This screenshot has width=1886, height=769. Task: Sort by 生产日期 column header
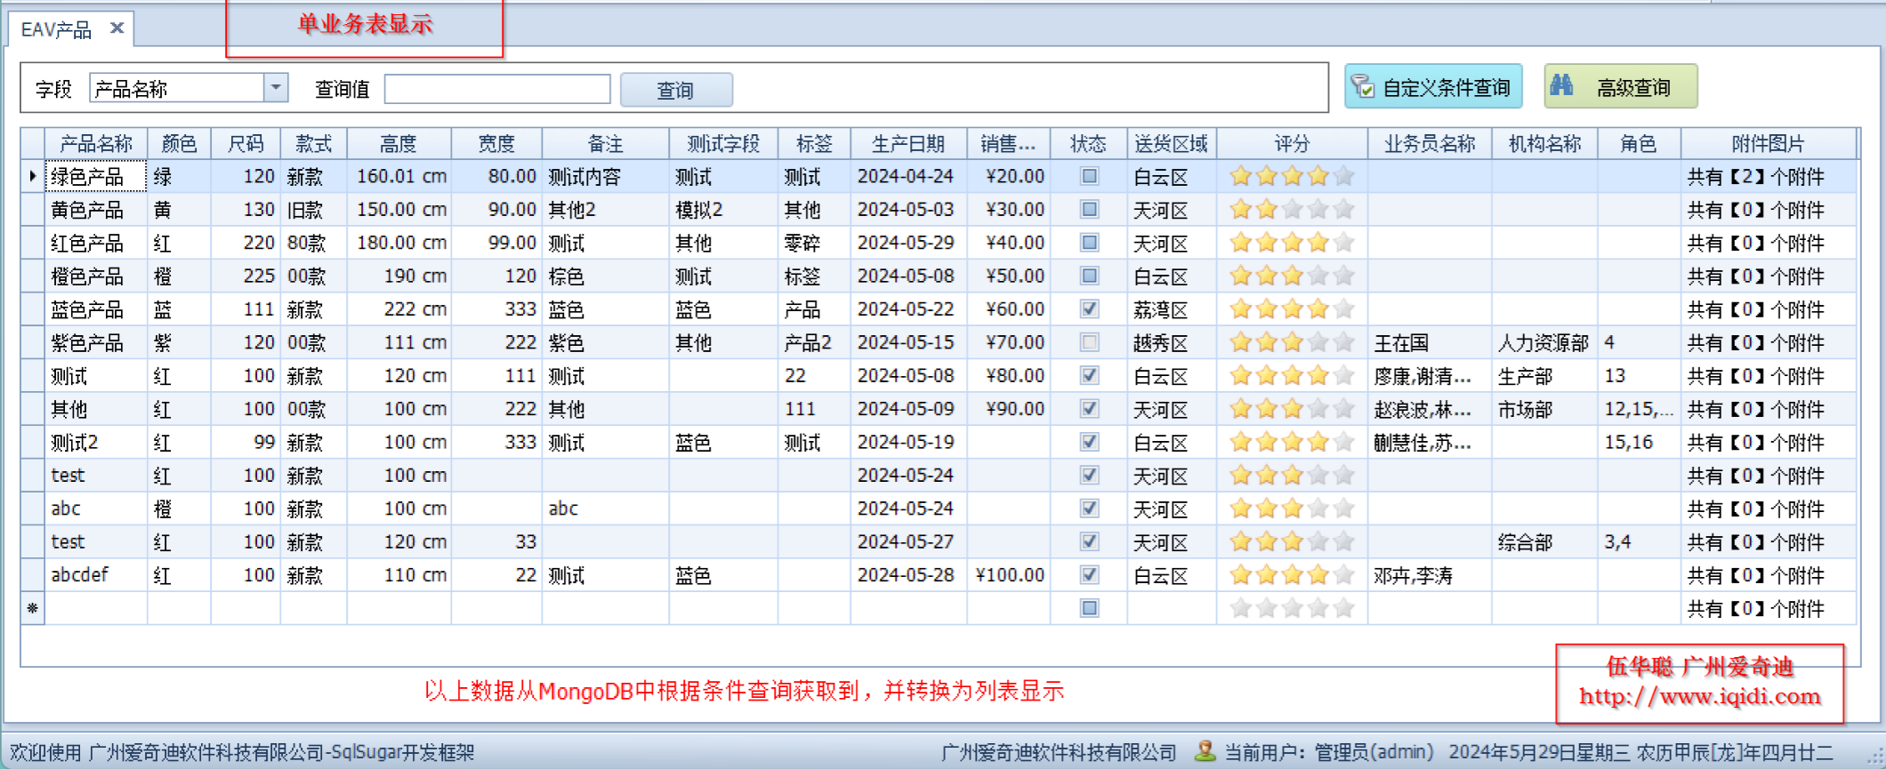(908, 143)
